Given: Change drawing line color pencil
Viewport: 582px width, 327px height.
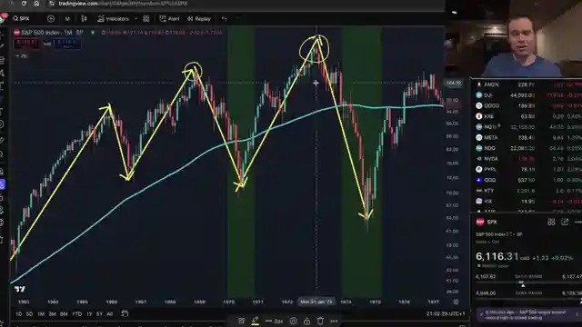Looking at the screenshot, I should (x=256, y=321).
